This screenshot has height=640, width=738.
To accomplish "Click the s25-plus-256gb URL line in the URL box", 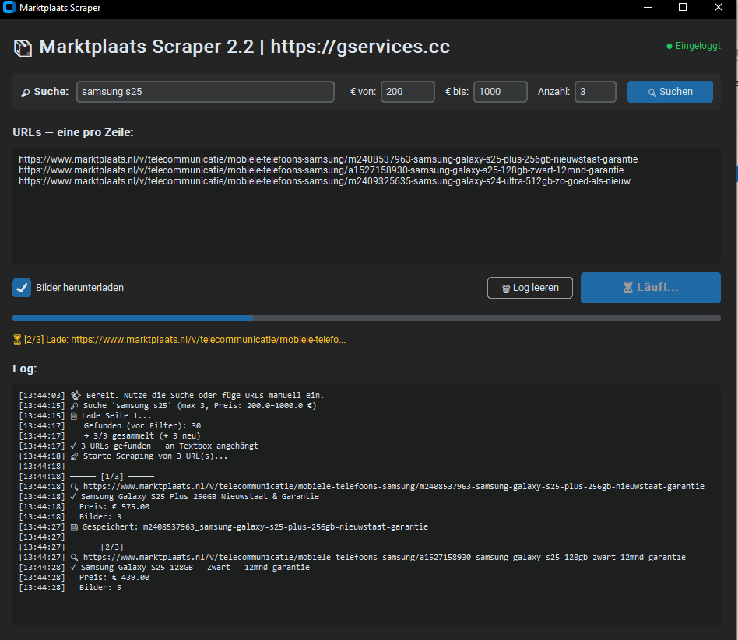I will click(328, 159).
